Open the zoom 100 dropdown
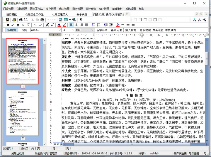 [92, 30]
